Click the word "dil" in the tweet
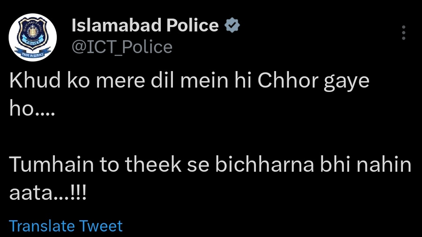This screenshot has height=237, width=422. coord(166,82)
